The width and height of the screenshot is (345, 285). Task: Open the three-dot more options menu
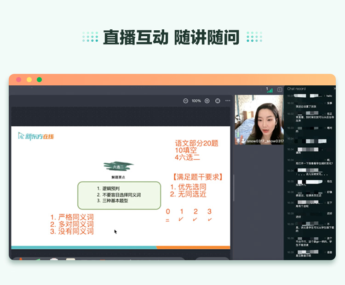[228, 101]
